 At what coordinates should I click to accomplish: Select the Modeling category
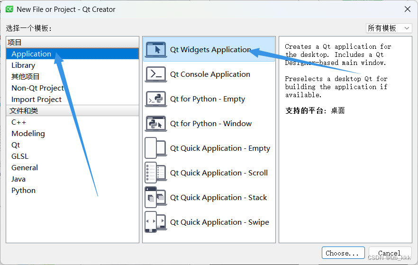coord(73,134)
